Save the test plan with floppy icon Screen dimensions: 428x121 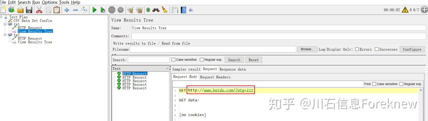[29, 10]
